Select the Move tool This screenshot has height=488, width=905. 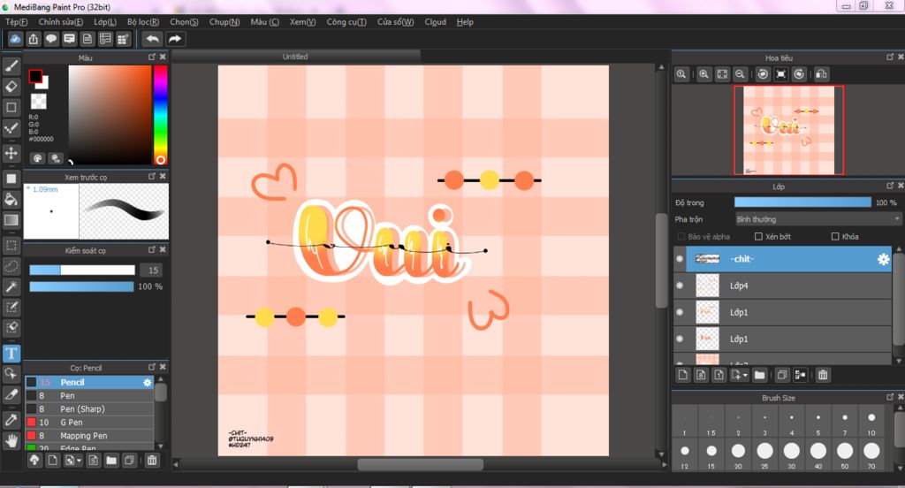11,153
